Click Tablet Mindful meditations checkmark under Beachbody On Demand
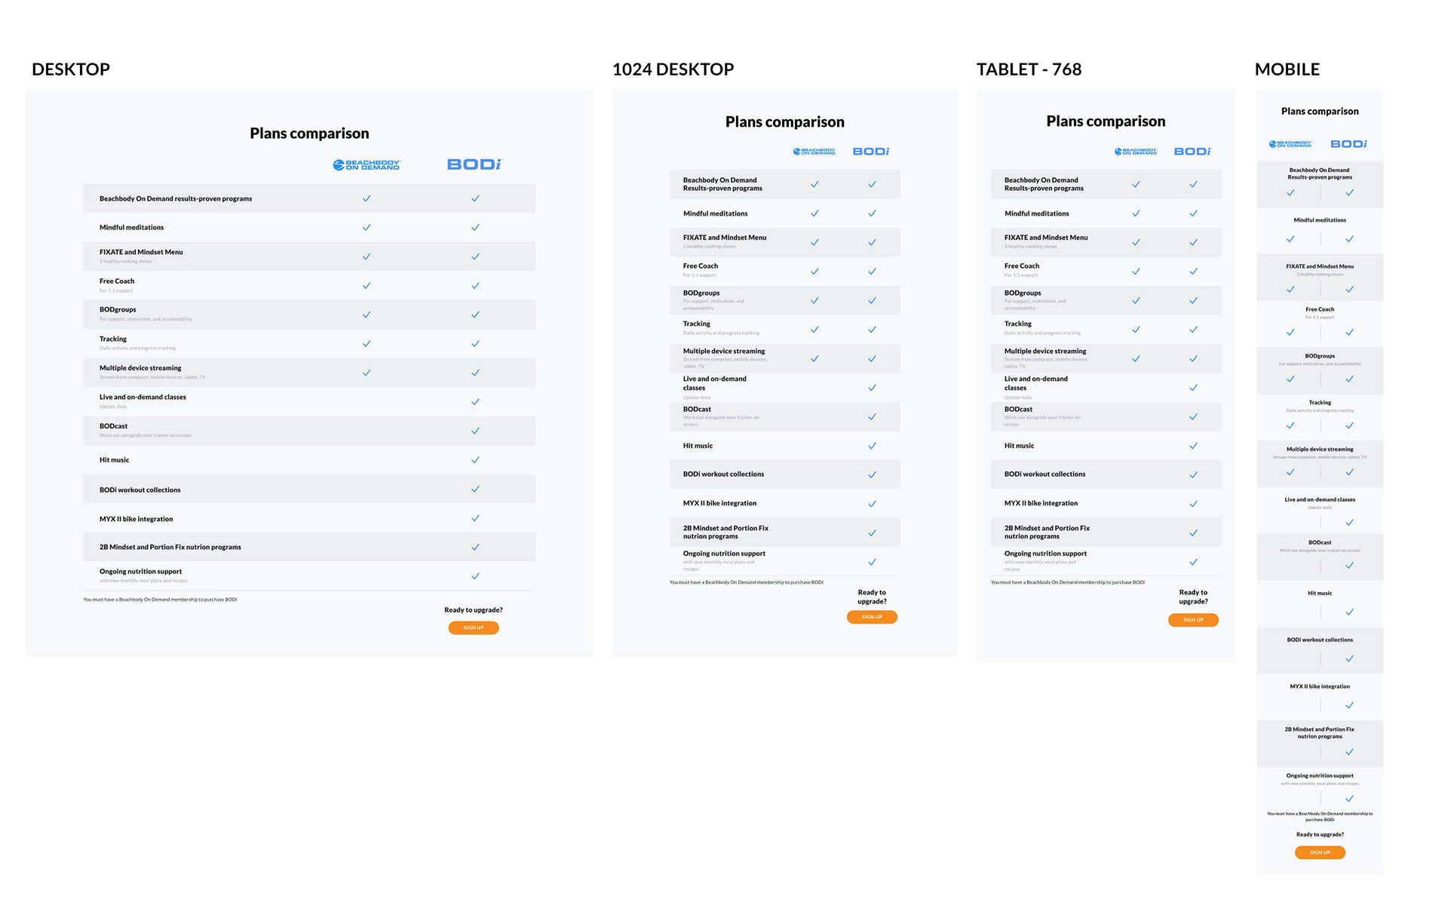Image resolution: width=1448 pixels, height=903 pixels. pos(1136,213)
